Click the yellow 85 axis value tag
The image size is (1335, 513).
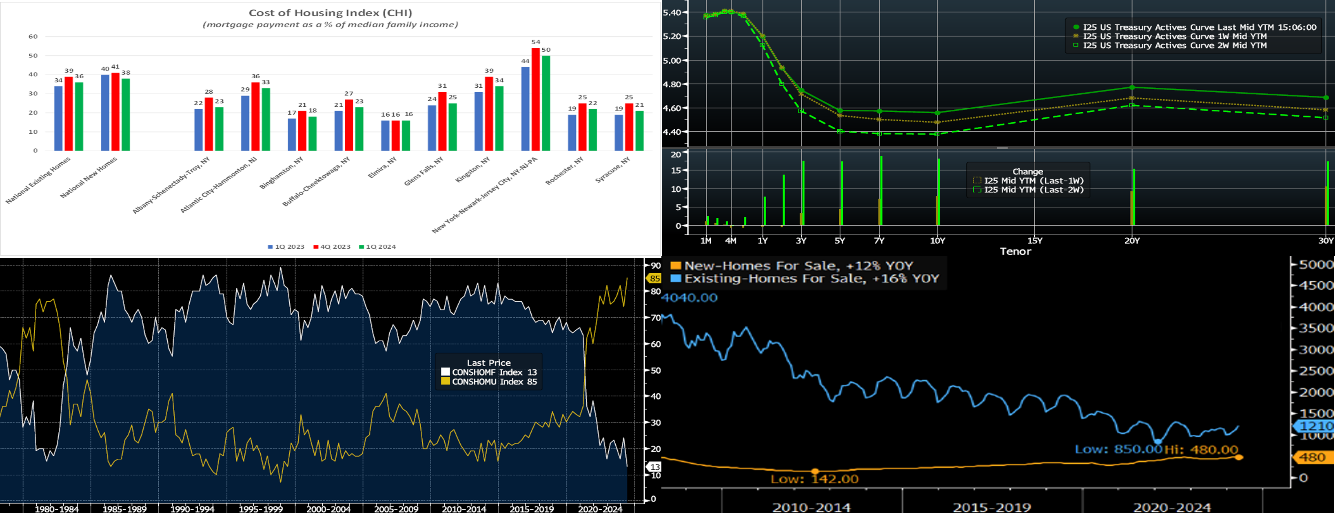click(x=654, y=279)
